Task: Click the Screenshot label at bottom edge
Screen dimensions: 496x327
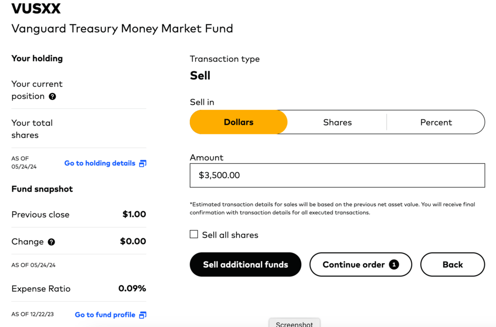Action: point(294,324)
